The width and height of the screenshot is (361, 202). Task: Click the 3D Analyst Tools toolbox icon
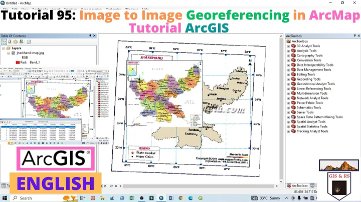(293, 46)
